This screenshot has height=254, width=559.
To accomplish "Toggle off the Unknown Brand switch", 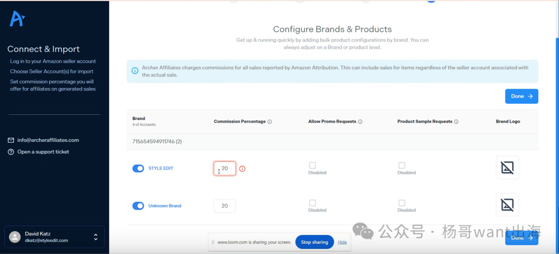I will click(x=138, y=206).
